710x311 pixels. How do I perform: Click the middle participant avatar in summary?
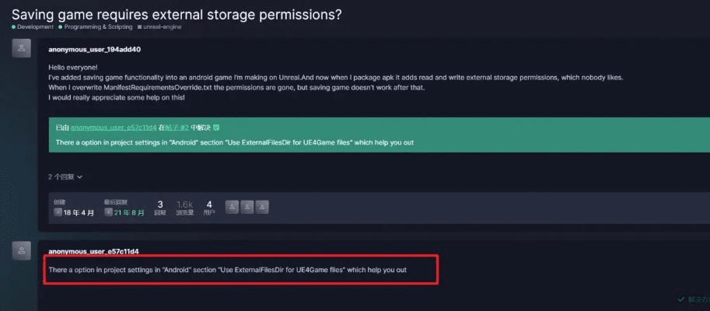(247, 207)
